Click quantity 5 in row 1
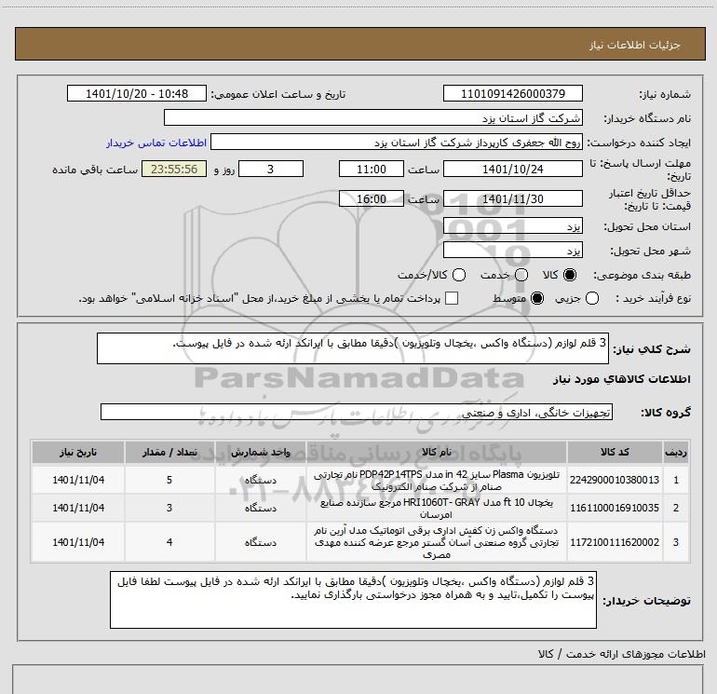 tap(169, 480)
